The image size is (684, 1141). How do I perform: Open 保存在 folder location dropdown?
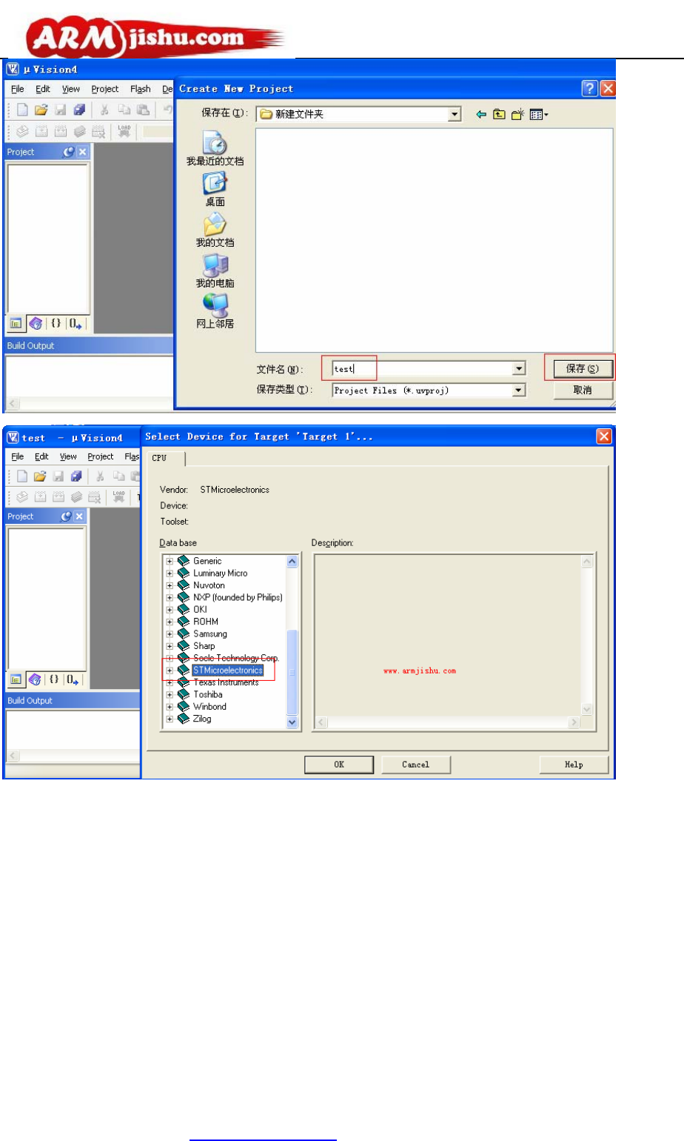click(455, 114)
